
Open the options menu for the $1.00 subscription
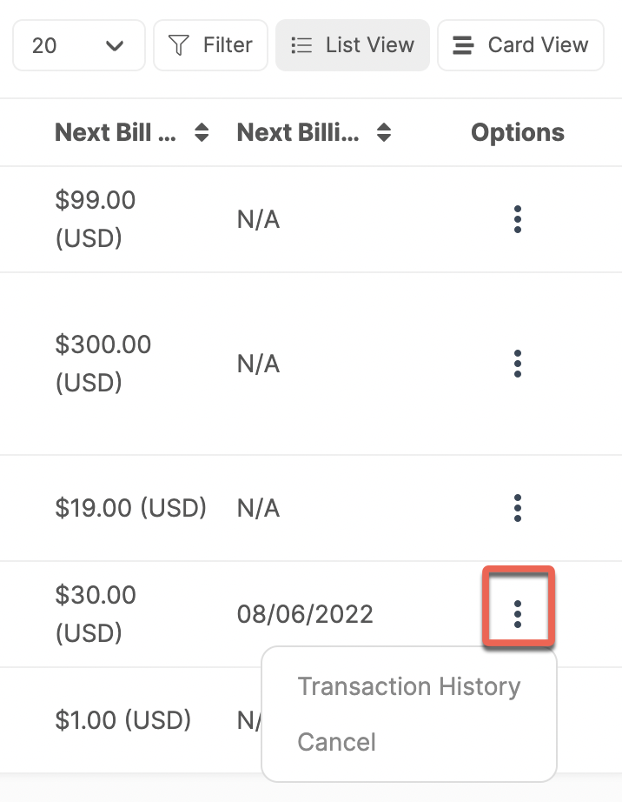[517, 720]
